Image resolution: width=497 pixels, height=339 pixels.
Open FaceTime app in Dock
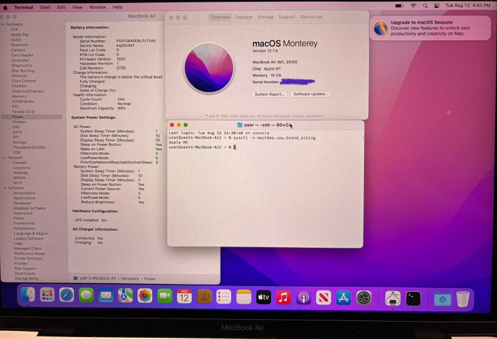click(x=165, y=296)
